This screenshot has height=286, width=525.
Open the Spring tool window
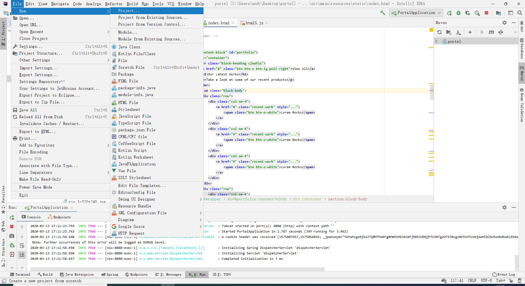pyautogui.click(x=110, y=275)
